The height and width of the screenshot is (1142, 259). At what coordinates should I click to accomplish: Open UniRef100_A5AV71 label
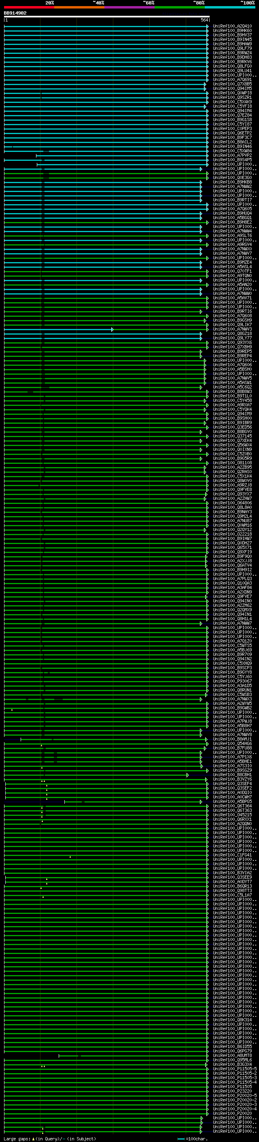pyautogui.click(x=232, y=298)
